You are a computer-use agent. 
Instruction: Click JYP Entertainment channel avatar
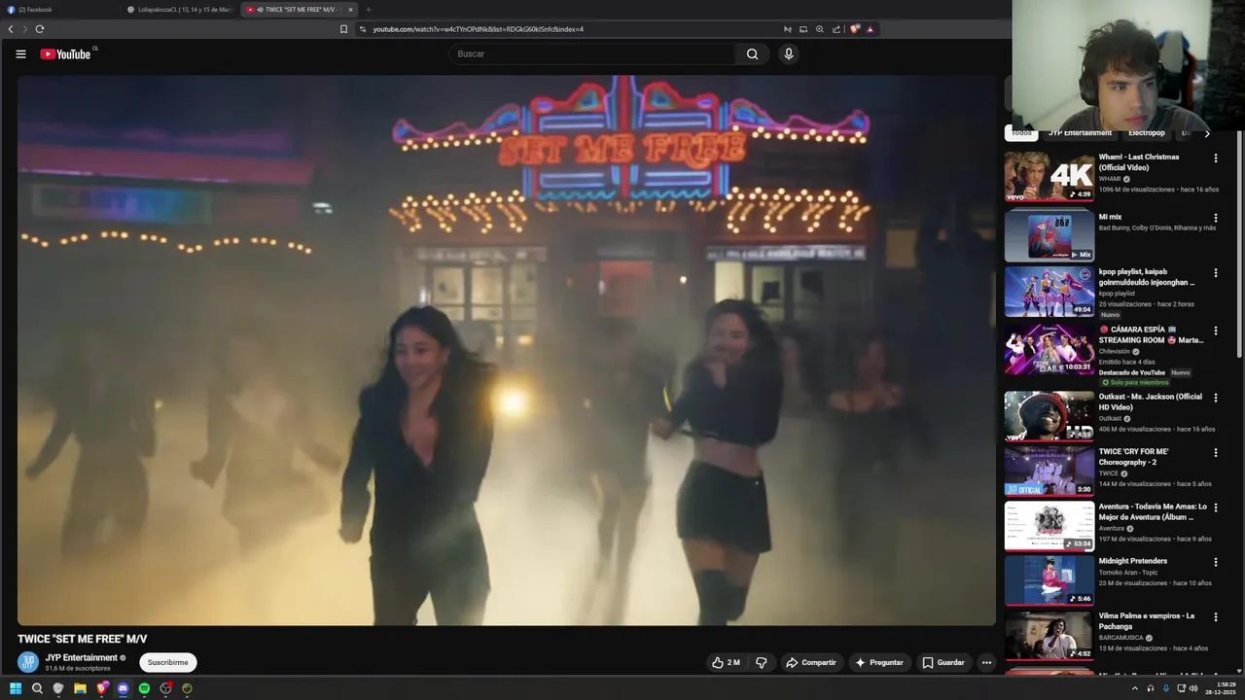point(28,662)
